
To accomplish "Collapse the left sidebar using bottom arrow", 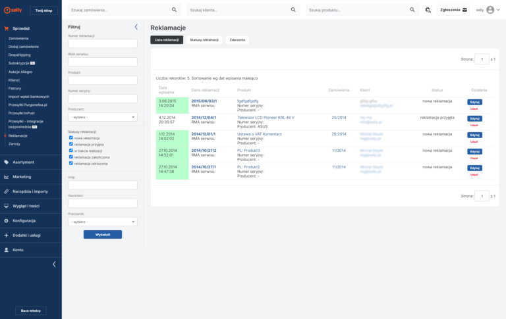I will click(54, 264).
